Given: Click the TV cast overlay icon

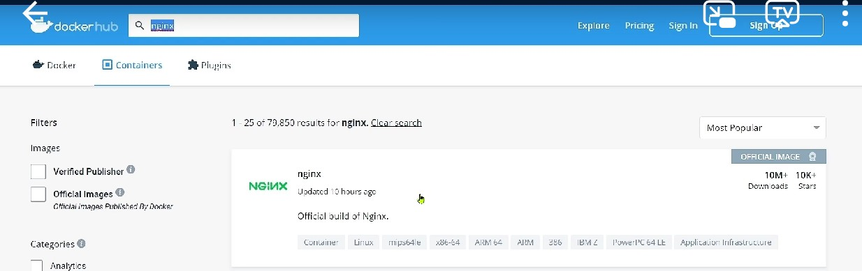Looking at the screenshot, I should click(x=782, y=13).
